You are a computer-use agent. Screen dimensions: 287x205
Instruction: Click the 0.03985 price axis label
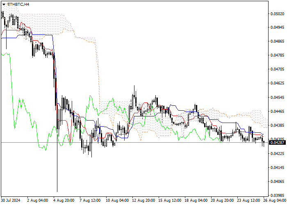pos(277,195)
